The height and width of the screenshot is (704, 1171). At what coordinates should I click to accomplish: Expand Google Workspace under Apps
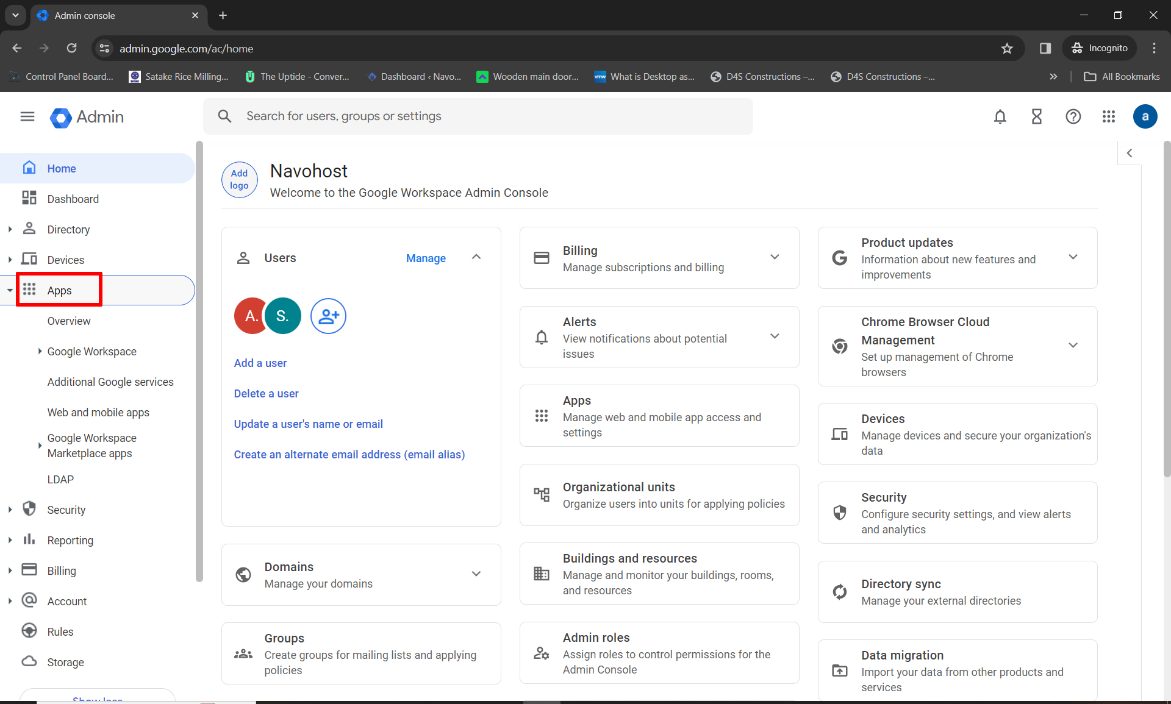click(x=40, y=351)
